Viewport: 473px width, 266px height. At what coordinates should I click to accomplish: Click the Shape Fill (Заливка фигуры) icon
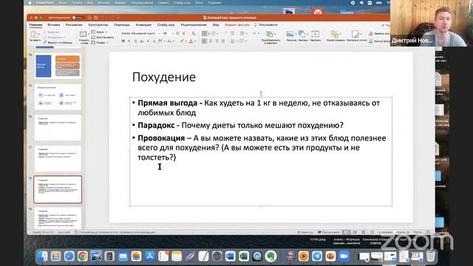tap(371, 33)
